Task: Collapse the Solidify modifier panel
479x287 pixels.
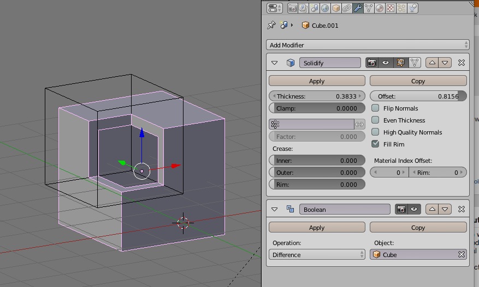Action: click(x=274, y=63)
